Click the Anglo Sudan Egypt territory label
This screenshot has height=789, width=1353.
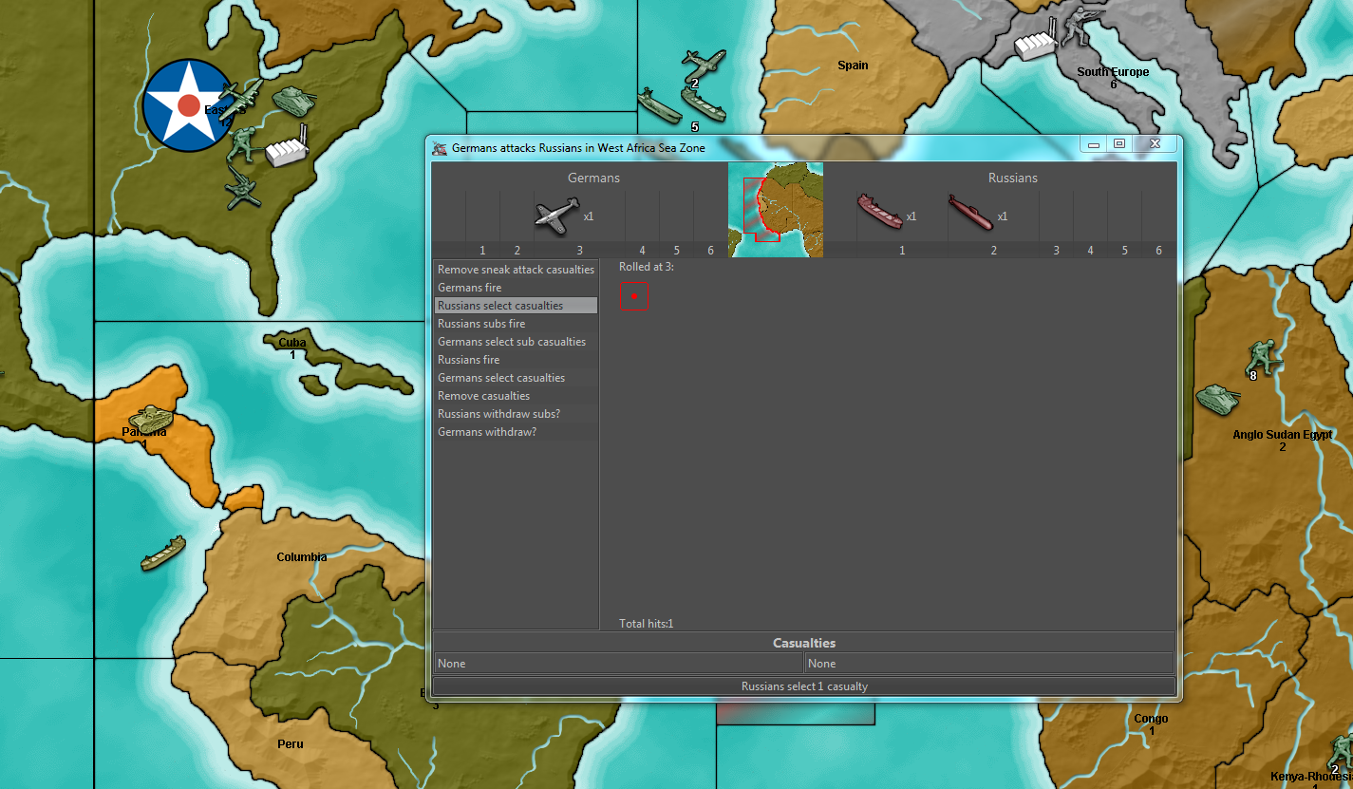[1283, 435]
